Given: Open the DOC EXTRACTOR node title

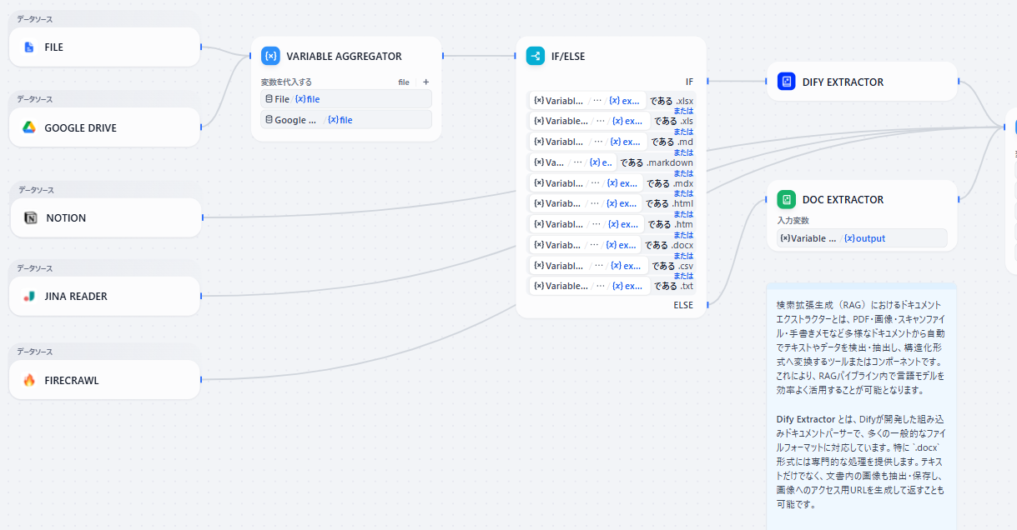Looking at the screenshot, I should pyautogui.click(x=843, y=199).
